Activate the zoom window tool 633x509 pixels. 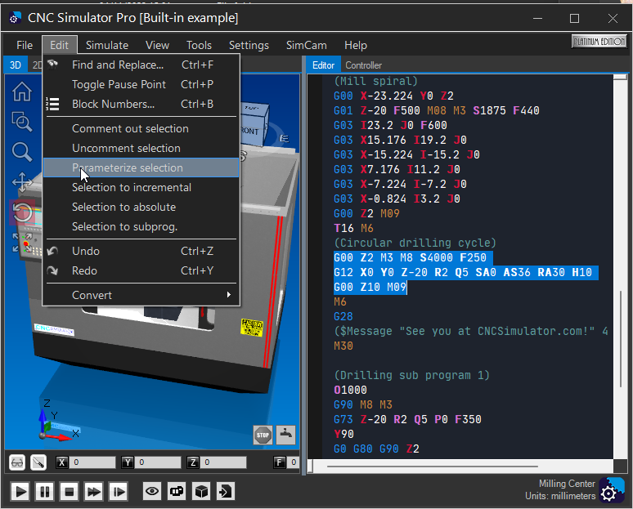(x=22, y=122)
